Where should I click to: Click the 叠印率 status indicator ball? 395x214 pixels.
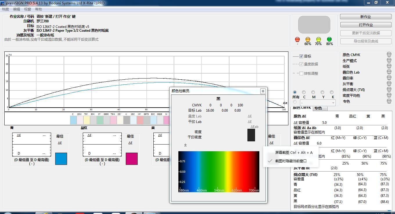(x=389, y=77)
